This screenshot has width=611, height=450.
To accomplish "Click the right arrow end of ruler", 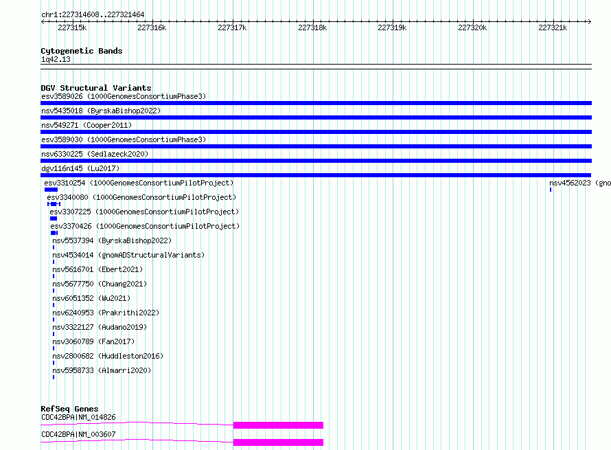I will click(x=590, y=21).
